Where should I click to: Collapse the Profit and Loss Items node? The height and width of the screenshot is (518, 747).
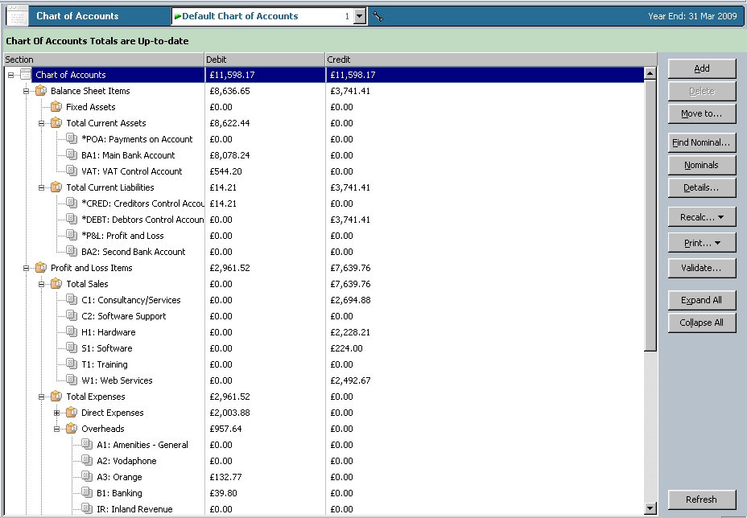(x=27, y=268)
